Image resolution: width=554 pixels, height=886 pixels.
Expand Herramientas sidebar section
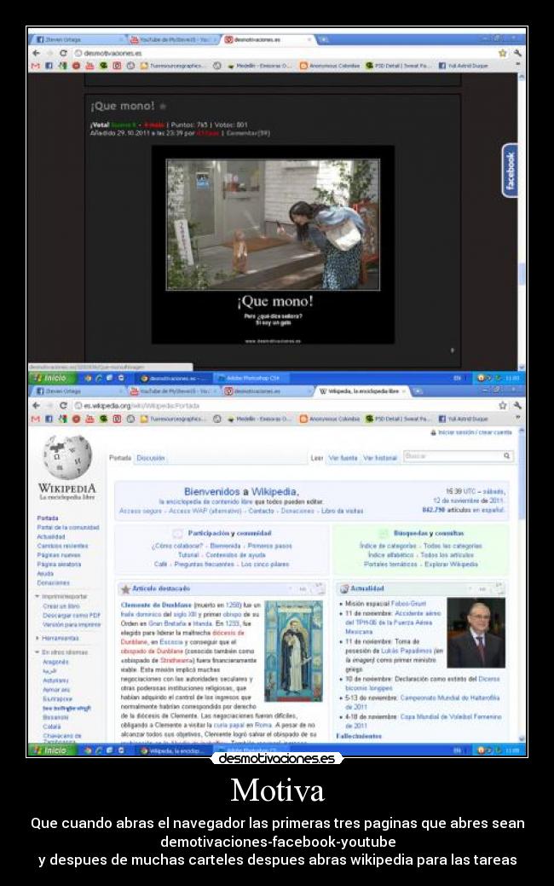pos(57,638)
